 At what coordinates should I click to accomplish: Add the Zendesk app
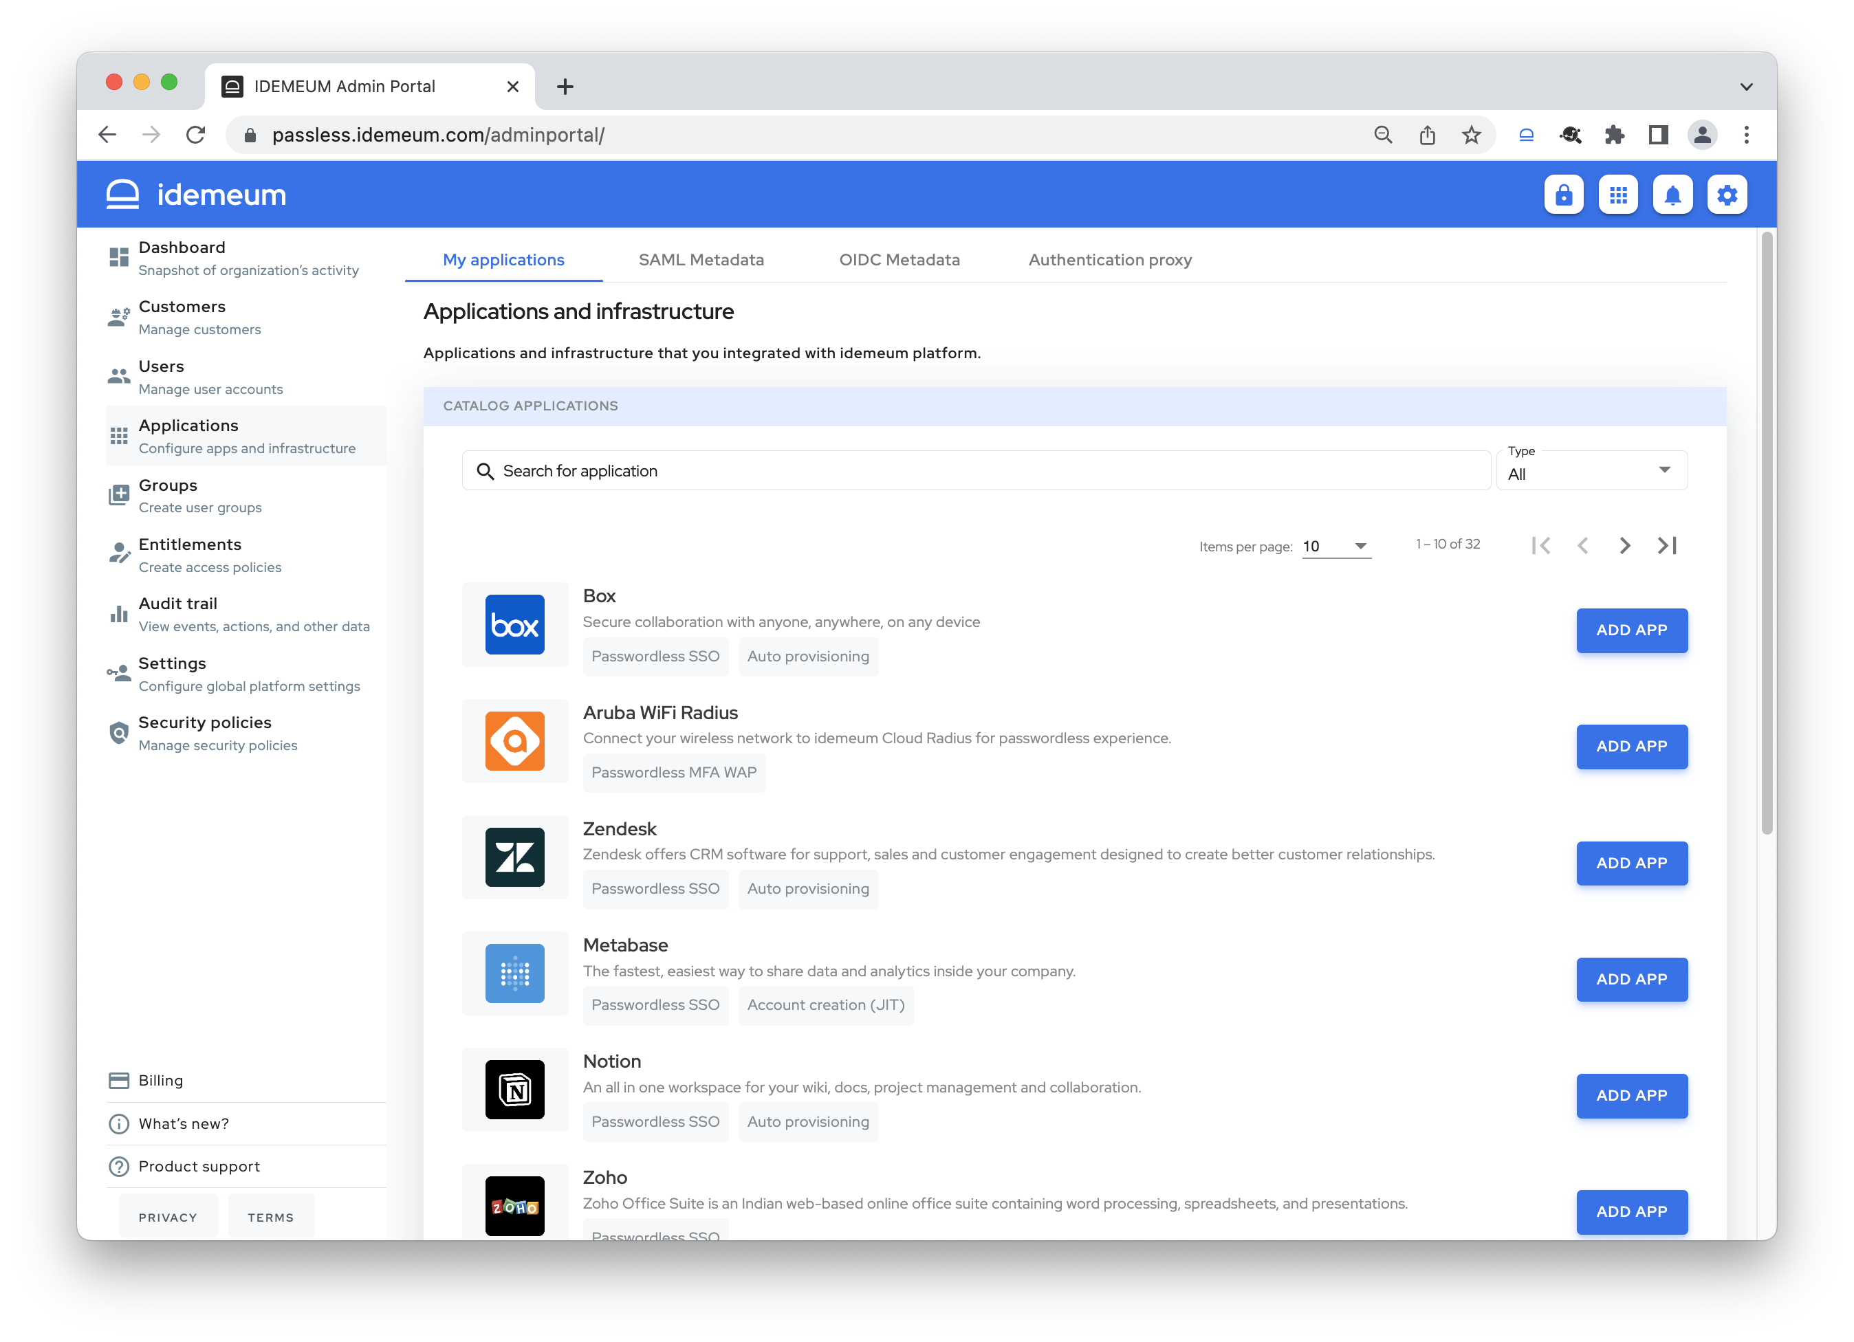coord(1632,863)
